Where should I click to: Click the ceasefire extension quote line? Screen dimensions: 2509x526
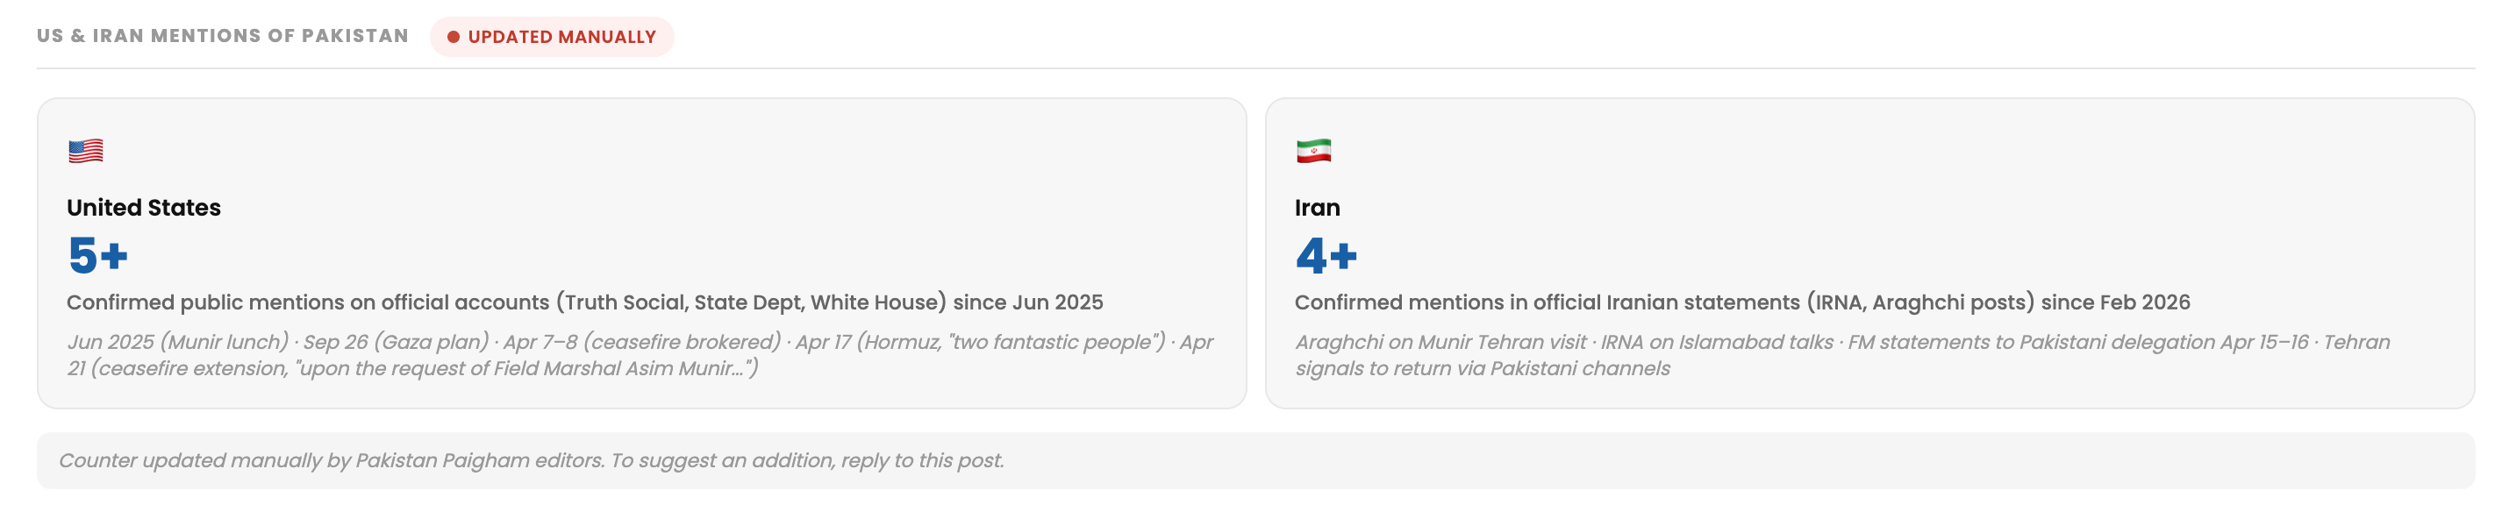pyautogui.click(x=412, y=369)
